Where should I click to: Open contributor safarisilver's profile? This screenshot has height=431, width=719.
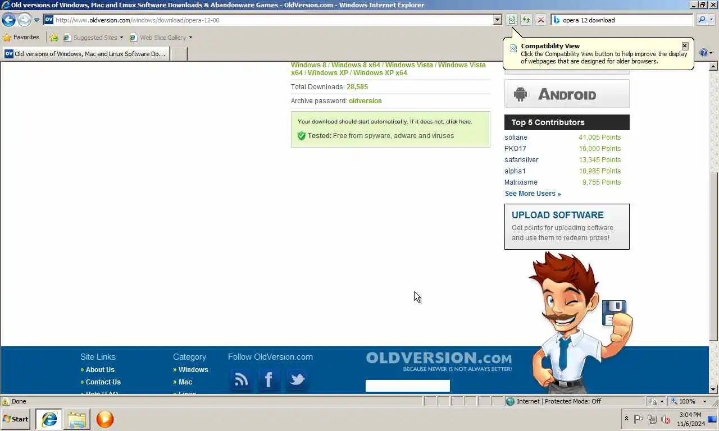pos(521,160)
